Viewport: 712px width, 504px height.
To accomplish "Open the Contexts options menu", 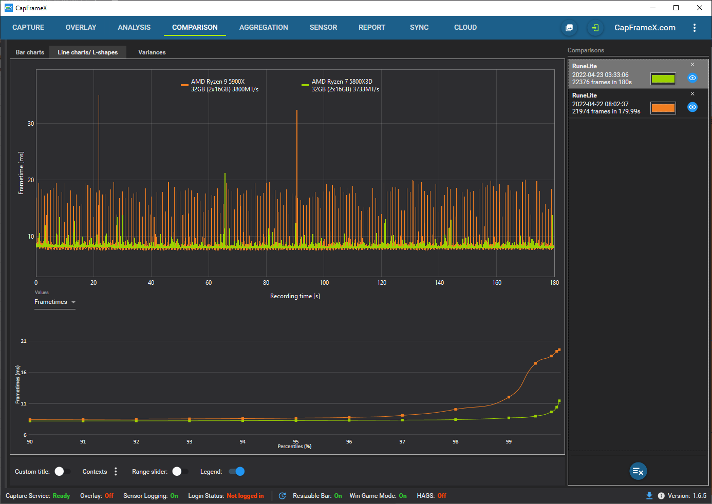I will coord(116,472).
